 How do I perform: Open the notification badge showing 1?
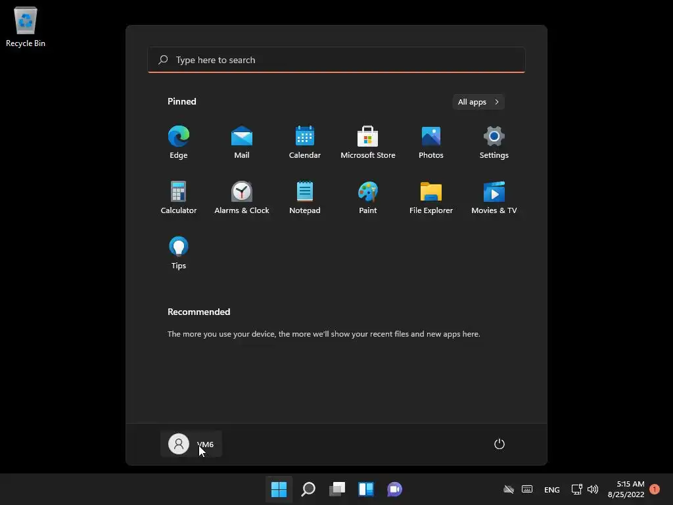pos(655,489)
